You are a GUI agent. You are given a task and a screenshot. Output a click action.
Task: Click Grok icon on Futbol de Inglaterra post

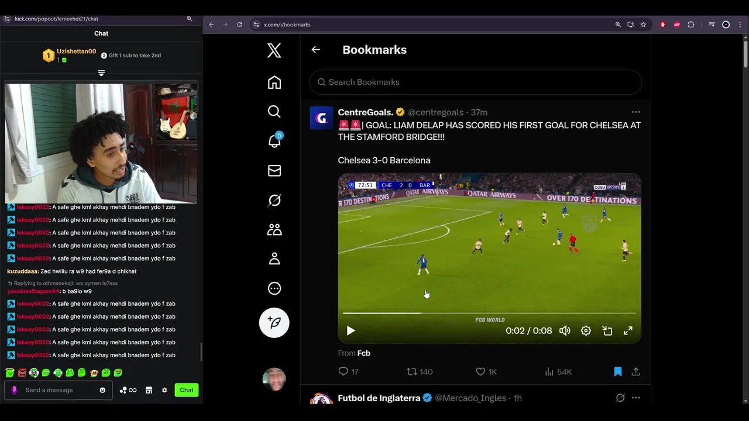620,398
